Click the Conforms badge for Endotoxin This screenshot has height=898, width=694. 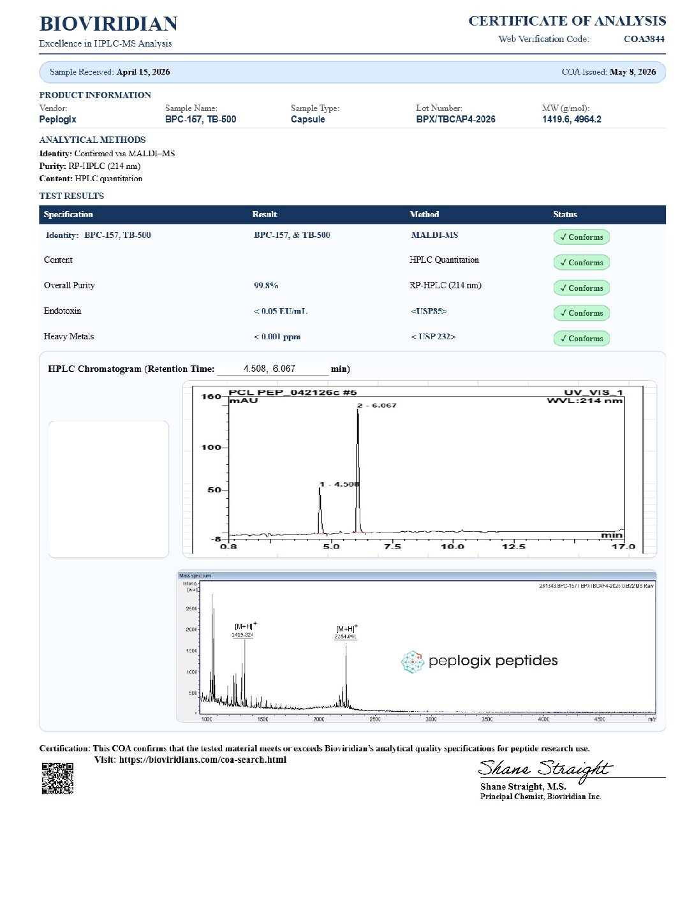(x=581, y=313)
